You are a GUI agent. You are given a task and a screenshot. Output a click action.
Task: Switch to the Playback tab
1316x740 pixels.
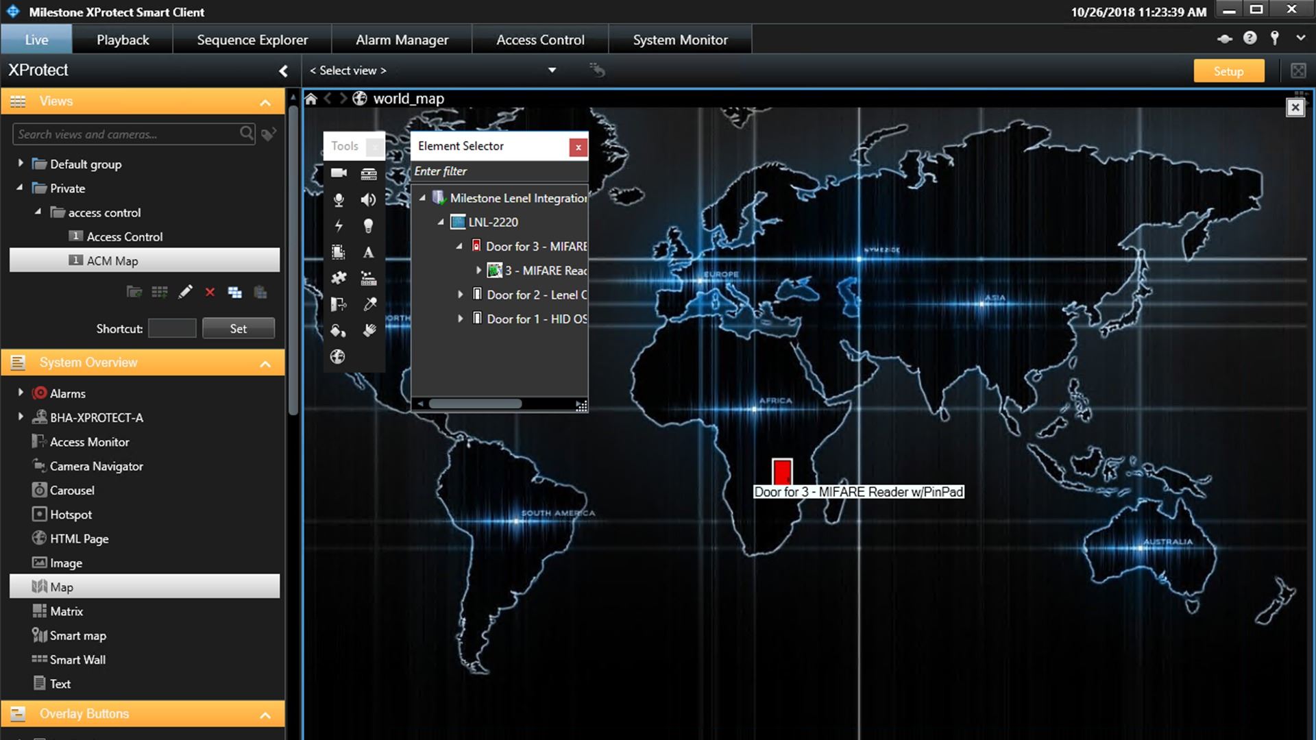point(123,40)
